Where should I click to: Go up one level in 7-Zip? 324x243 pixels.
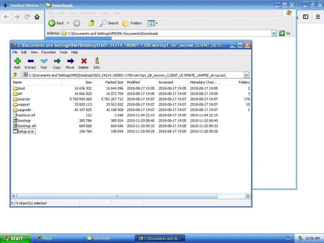pos(15,75)
